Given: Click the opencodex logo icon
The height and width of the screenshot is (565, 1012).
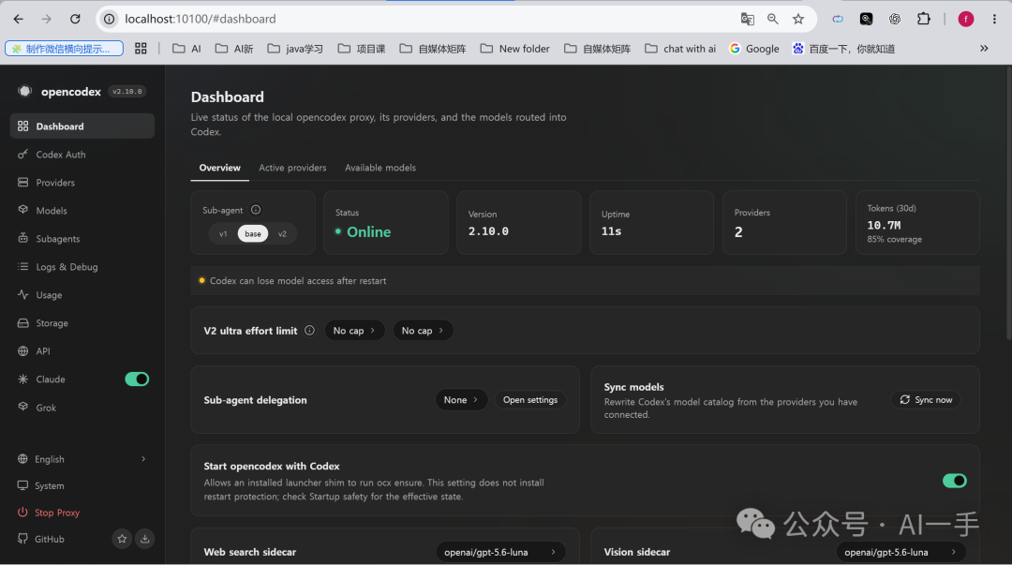Looking at the screenshot, I should click(x=25, y=91).
